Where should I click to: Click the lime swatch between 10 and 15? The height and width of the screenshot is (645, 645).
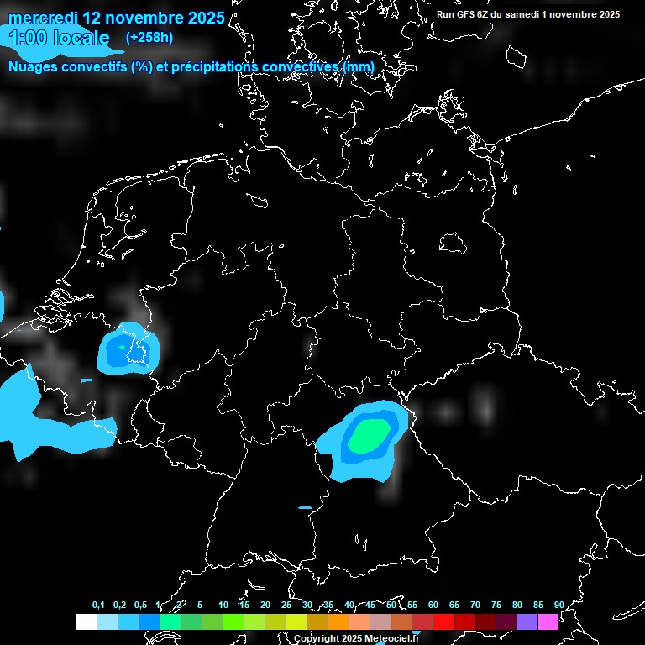233,621
